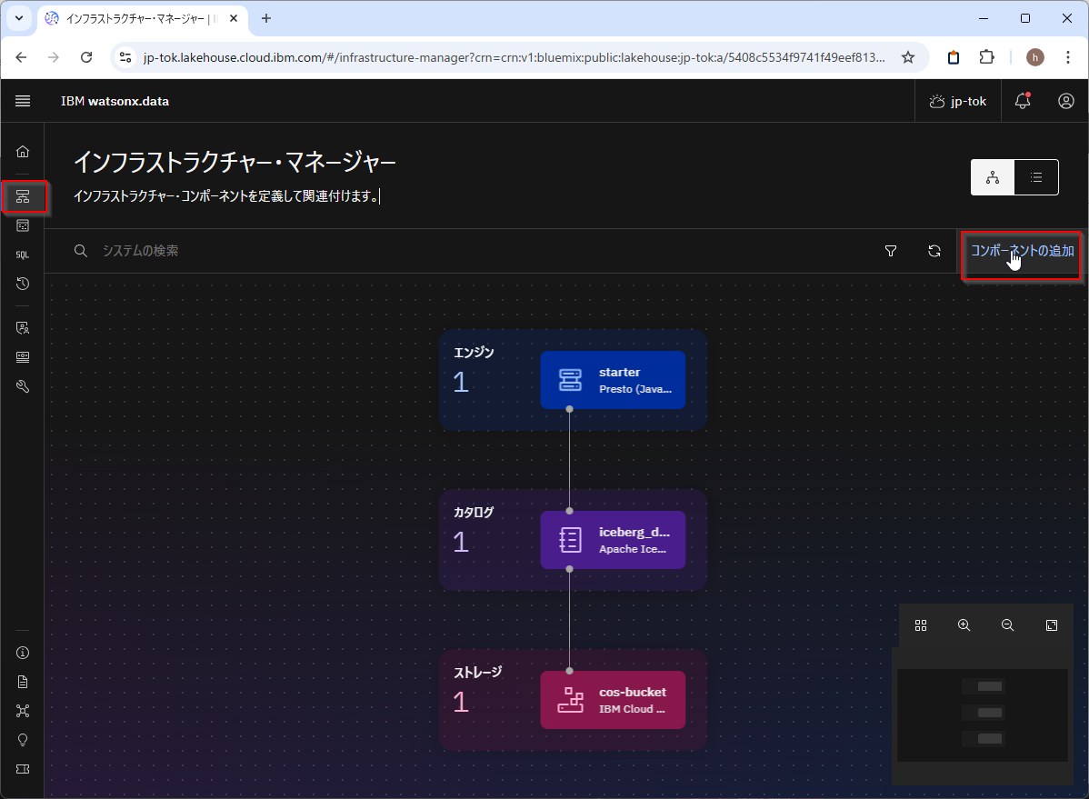This screenshot has height=799, width=1089.
Task: Close the インフラストラクチャー・マネージャー tab
Action: (x=234, y=19)
